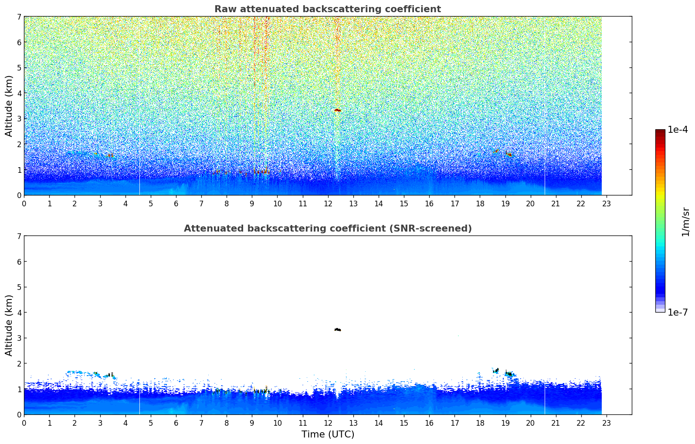
Task: Click the '1/m/sr' colorbar unit label
Action: click(685, 222)
